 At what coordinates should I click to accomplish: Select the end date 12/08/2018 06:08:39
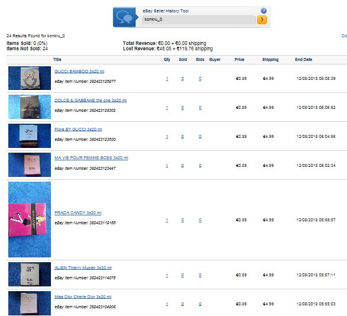pos(316,79)
